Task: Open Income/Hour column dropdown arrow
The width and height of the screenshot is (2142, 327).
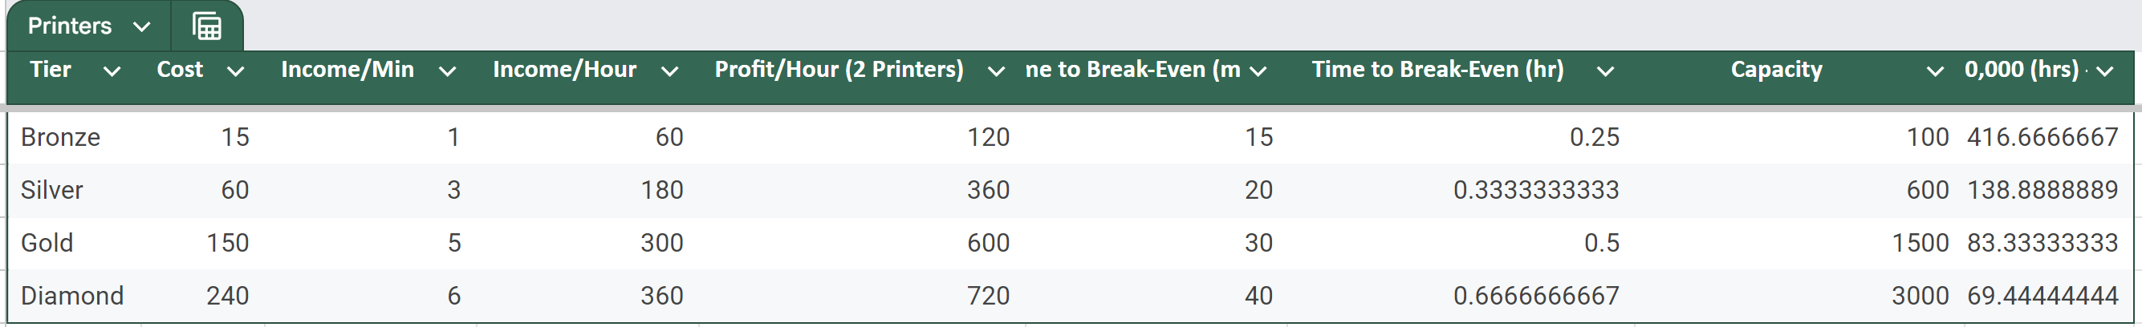Action: 669,71
